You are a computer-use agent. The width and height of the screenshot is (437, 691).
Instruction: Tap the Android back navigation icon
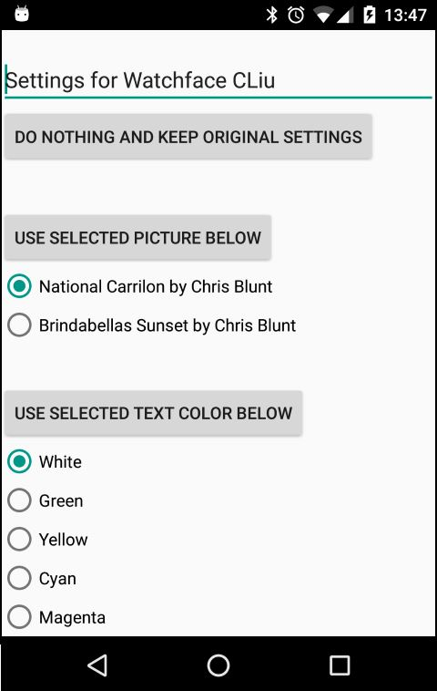(x=97, y=665)
